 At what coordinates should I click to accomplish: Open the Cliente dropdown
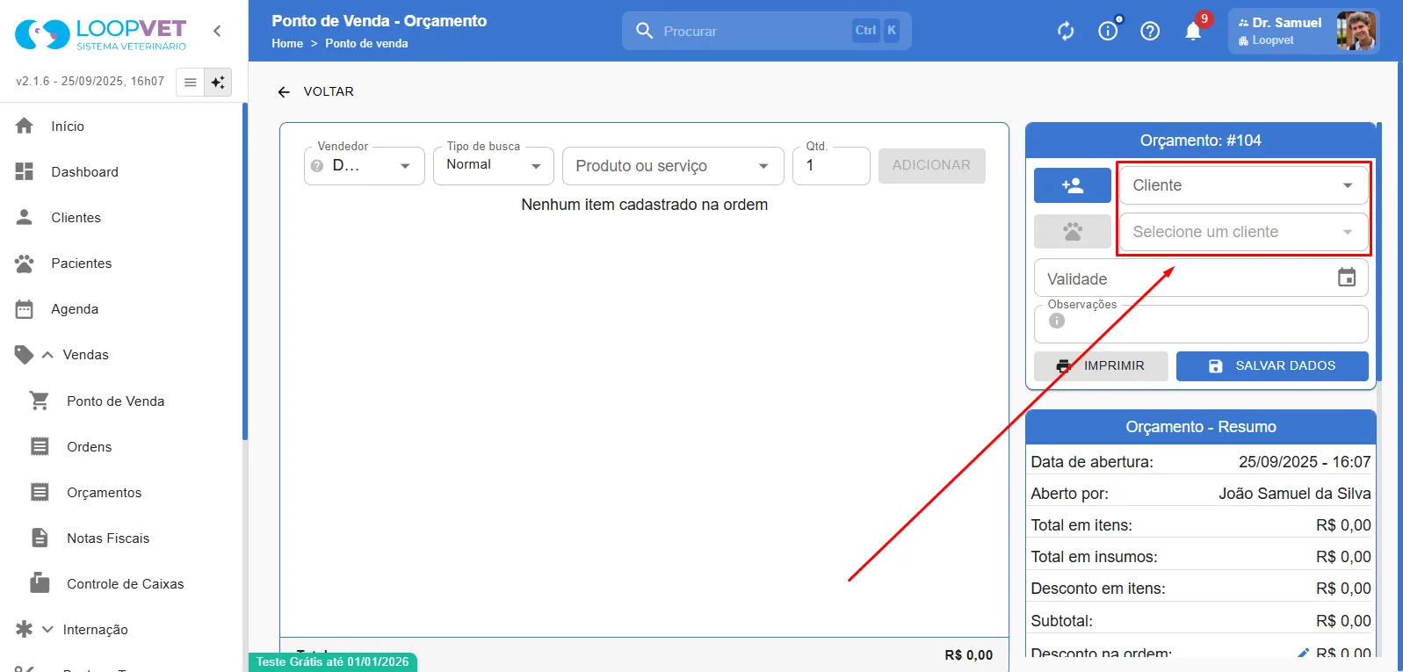pyautogui.click(x=1243, y=185)
